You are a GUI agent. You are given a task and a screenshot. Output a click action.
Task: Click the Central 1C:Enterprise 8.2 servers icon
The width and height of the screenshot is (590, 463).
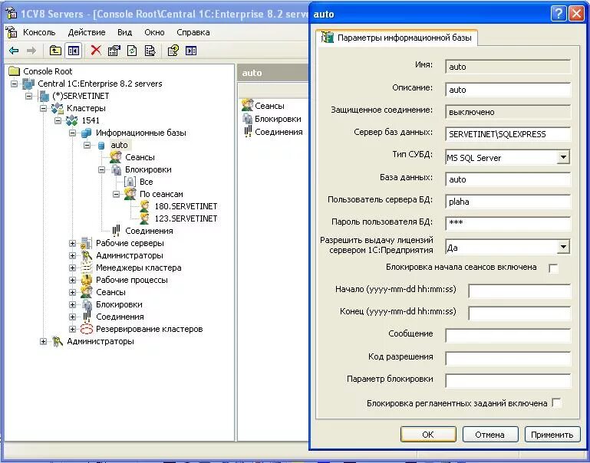tap(28, 84)
